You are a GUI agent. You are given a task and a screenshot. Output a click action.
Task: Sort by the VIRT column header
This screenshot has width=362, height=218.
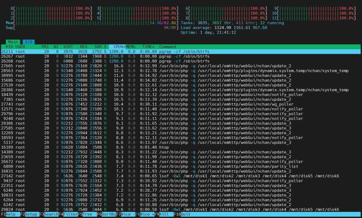coord(68,47)
